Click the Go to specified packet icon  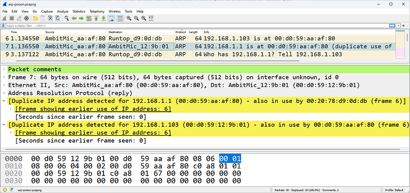click(89, 18)
